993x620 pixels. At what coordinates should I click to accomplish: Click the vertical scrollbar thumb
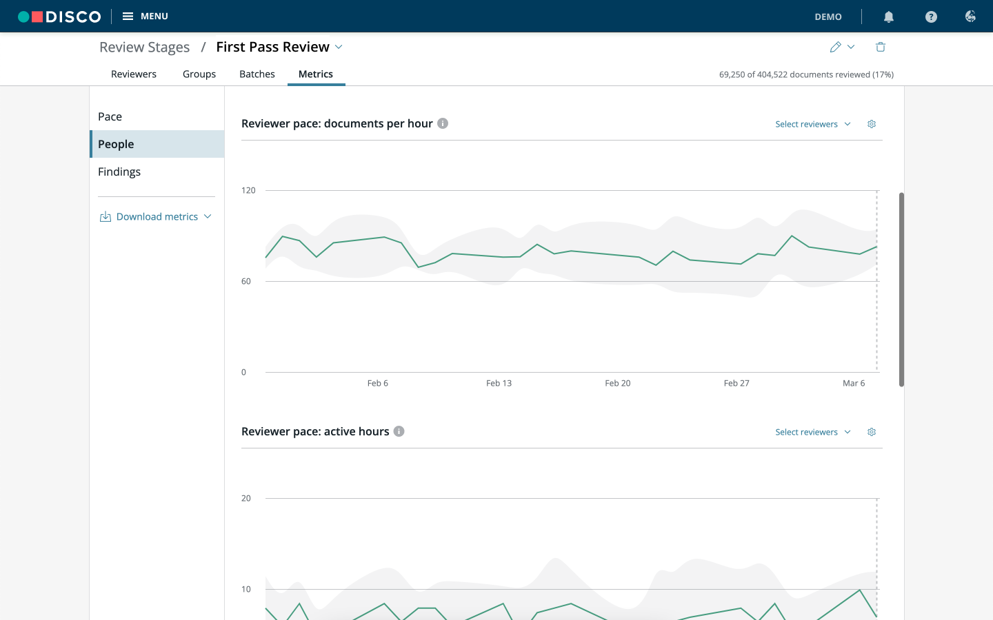tap(901, 289)
